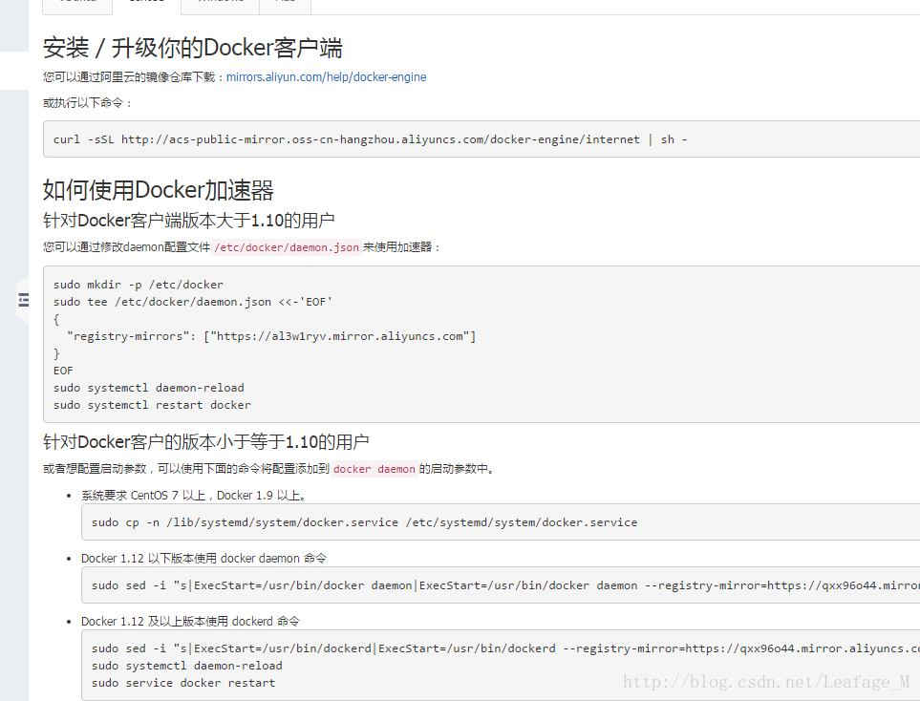
Task: Click 'sudo service docker restart' line
Action: point(183,683)
